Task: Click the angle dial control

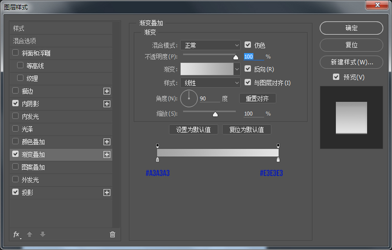Action: (189, 98)
